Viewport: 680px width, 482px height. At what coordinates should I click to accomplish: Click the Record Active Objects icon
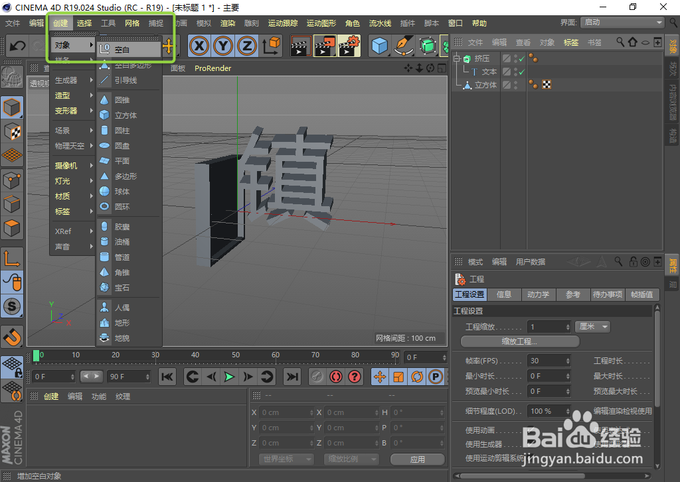pyautogui.click(x=317, y=377)
